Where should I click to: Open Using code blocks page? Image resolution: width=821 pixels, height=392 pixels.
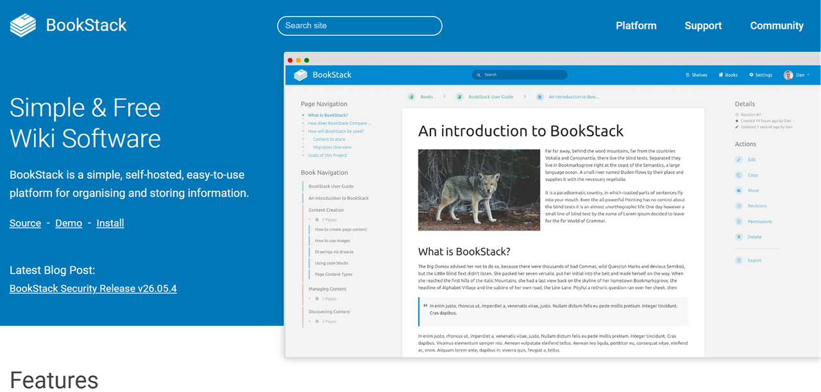tap(332, 263)
